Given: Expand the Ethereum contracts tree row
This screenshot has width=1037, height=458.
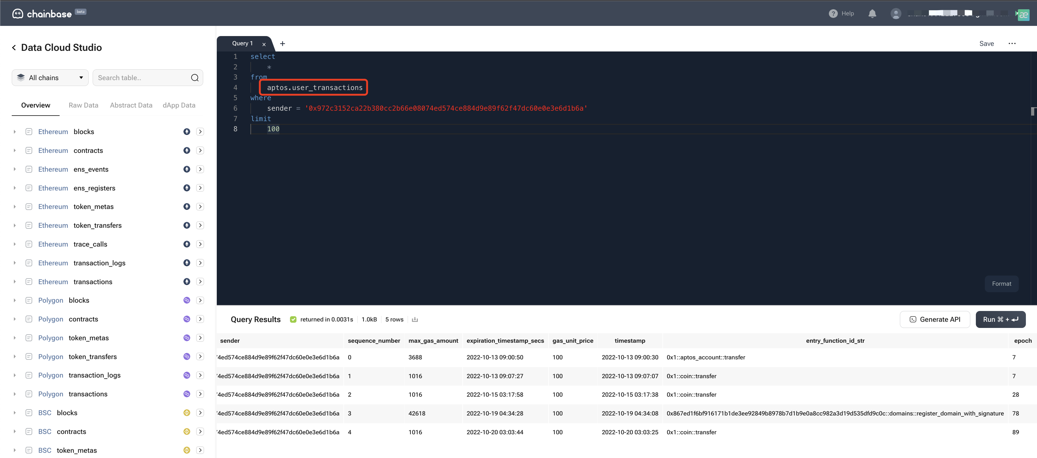Looking at the screenshot, I should (x=15, y=150).
